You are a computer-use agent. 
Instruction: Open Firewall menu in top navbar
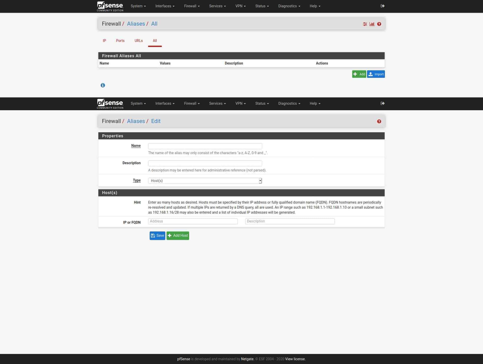[x=192, y=6]
